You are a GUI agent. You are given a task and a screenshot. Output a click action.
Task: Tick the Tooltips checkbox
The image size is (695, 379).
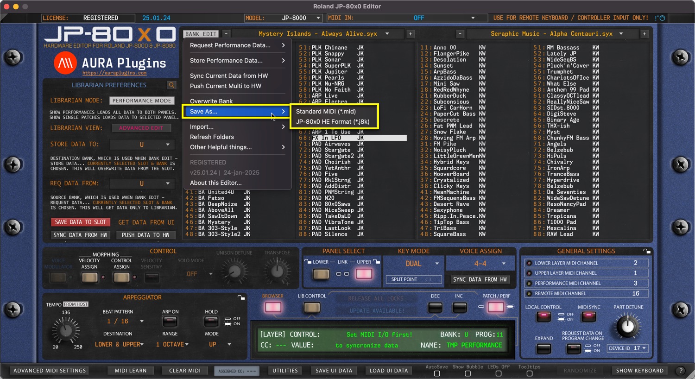[529, 373]
